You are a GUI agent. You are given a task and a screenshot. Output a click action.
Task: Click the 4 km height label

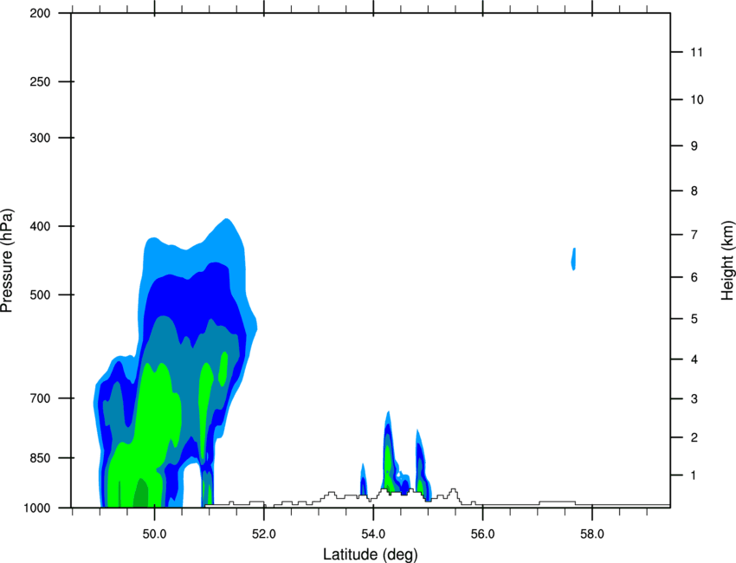pyautogui.click(x=694, y=359)
